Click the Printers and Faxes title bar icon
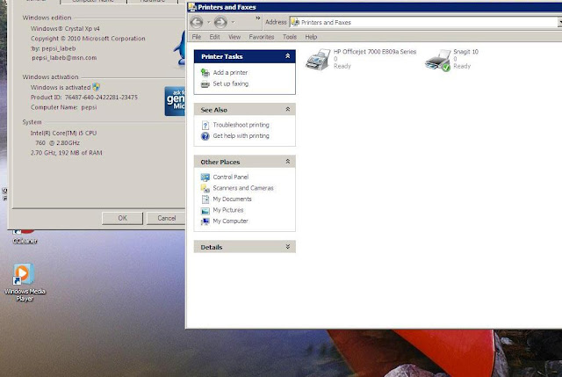The width and height of the screenshot is (562, 377). click(x=192, y=7)
